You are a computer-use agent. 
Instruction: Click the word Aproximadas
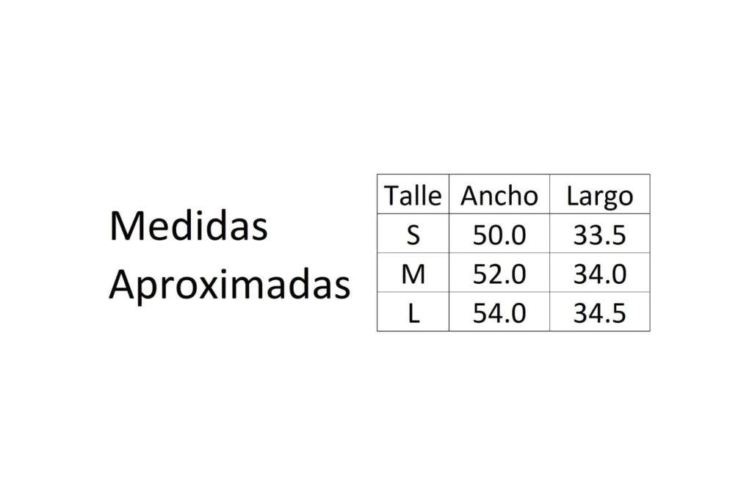coord(229,285)
